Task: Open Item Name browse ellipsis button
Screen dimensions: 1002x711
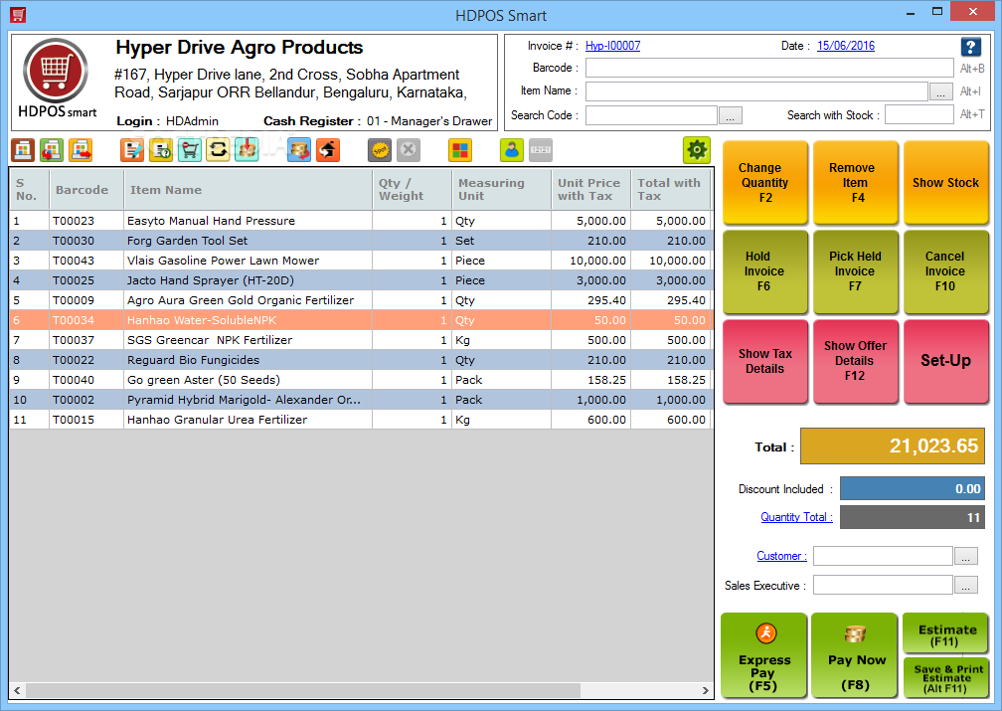Action: pos(940,92)
